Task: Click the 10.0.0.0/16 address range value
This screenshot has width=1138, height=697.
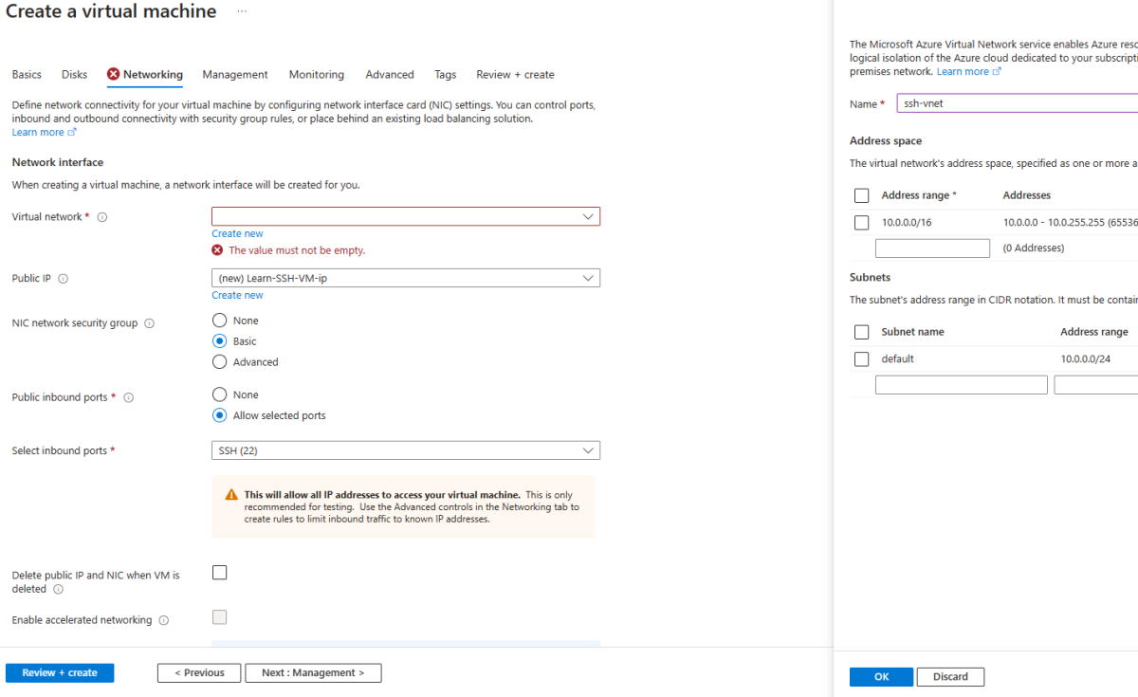Action: pos(909,223)
